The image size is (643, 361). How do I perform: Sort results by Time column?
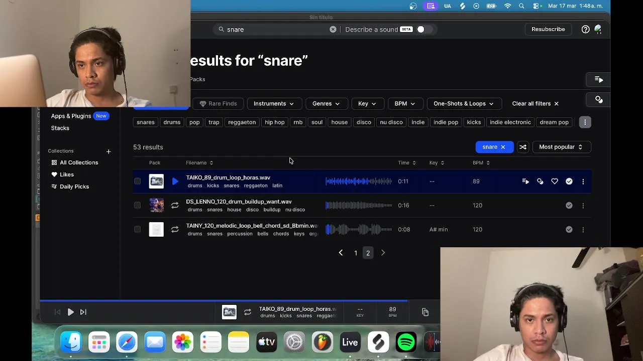407,163
